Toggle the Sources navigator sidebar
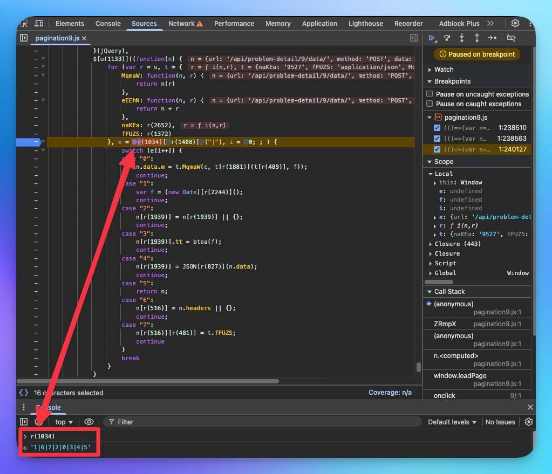The width and height of the screenshot is (552, 474). 24,38
